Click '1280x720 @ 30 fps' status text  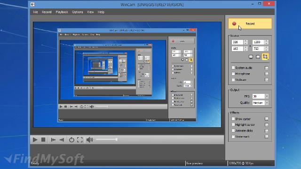[x=241, y=163]
